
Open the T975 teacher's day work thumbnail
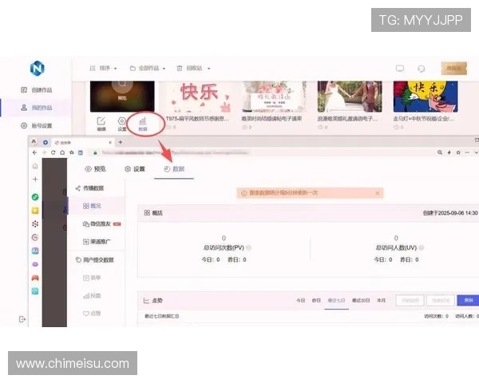pos(198,97)
